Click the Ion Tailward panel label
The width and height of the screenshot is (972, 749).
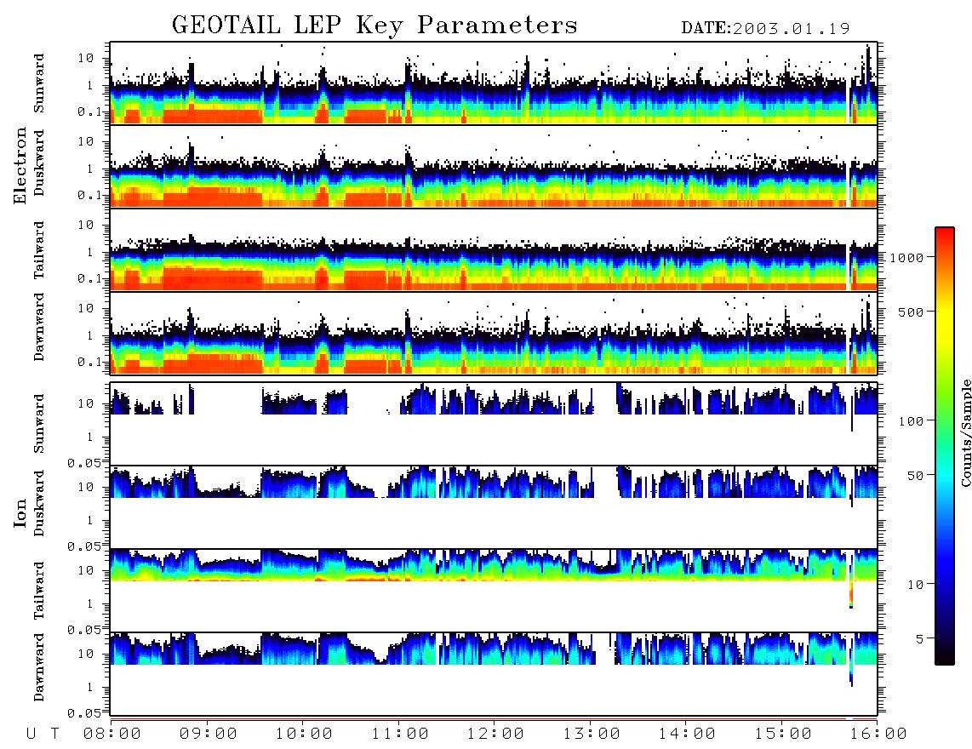[x=39, y=591]
